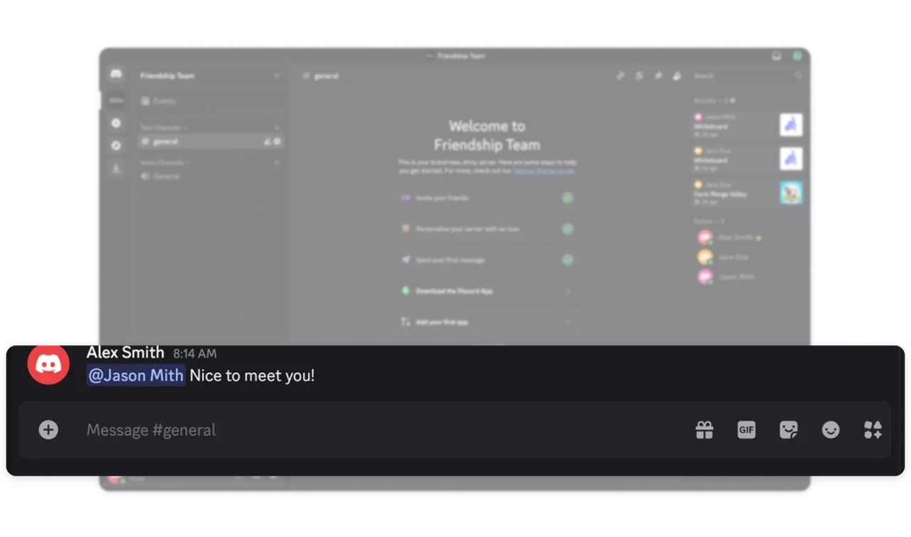Toggle the notification bell on the general channel
The height and width of the screenshot is (537, 911).
point(268,142)
